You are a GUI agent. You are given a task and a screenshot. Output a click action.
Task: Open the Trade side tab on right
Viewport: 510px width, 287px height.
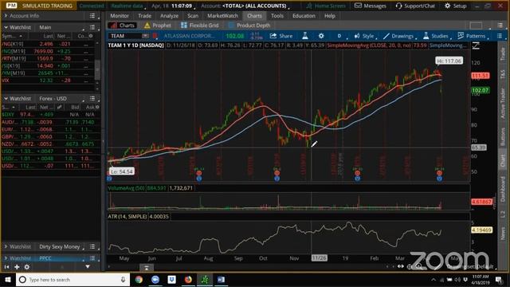[503, 53]
